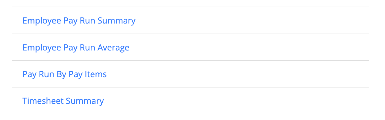
Task: Click the Pay Run By Pay Items link
Action: coord(64,74)
